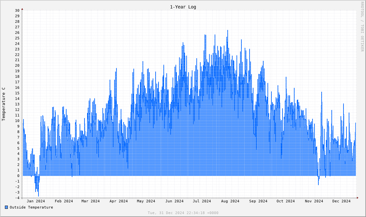Click the Jun 2024 month label
This screenshot has width=366, height=217.
point(175,201)
